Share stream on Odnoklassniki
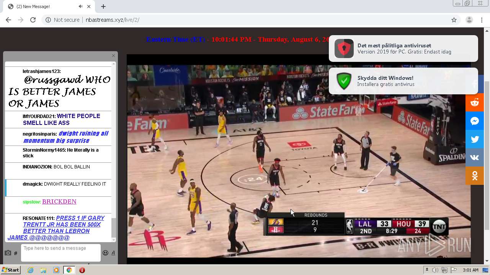 [x=475, y=176]
